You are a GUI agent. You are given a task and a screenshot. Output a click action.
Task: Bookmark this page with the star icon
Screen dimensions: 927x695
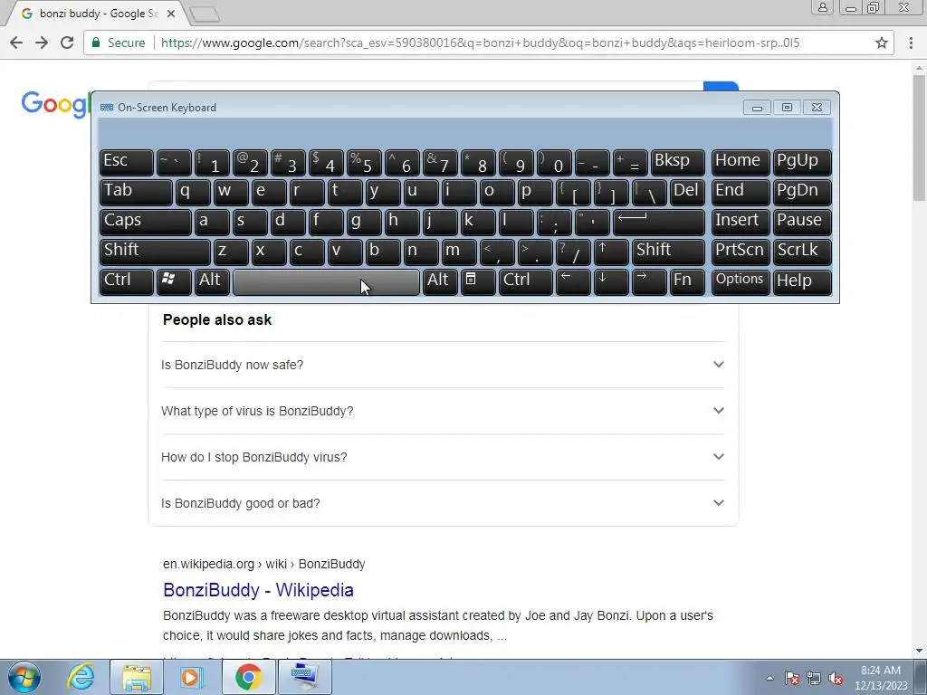tap(882, 43)
